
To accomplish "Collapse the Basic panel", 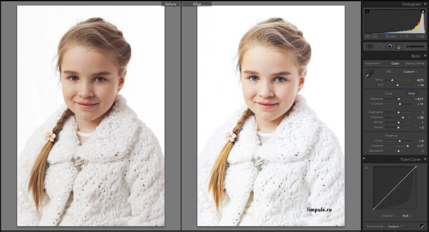I will click(x=425, y=56).
